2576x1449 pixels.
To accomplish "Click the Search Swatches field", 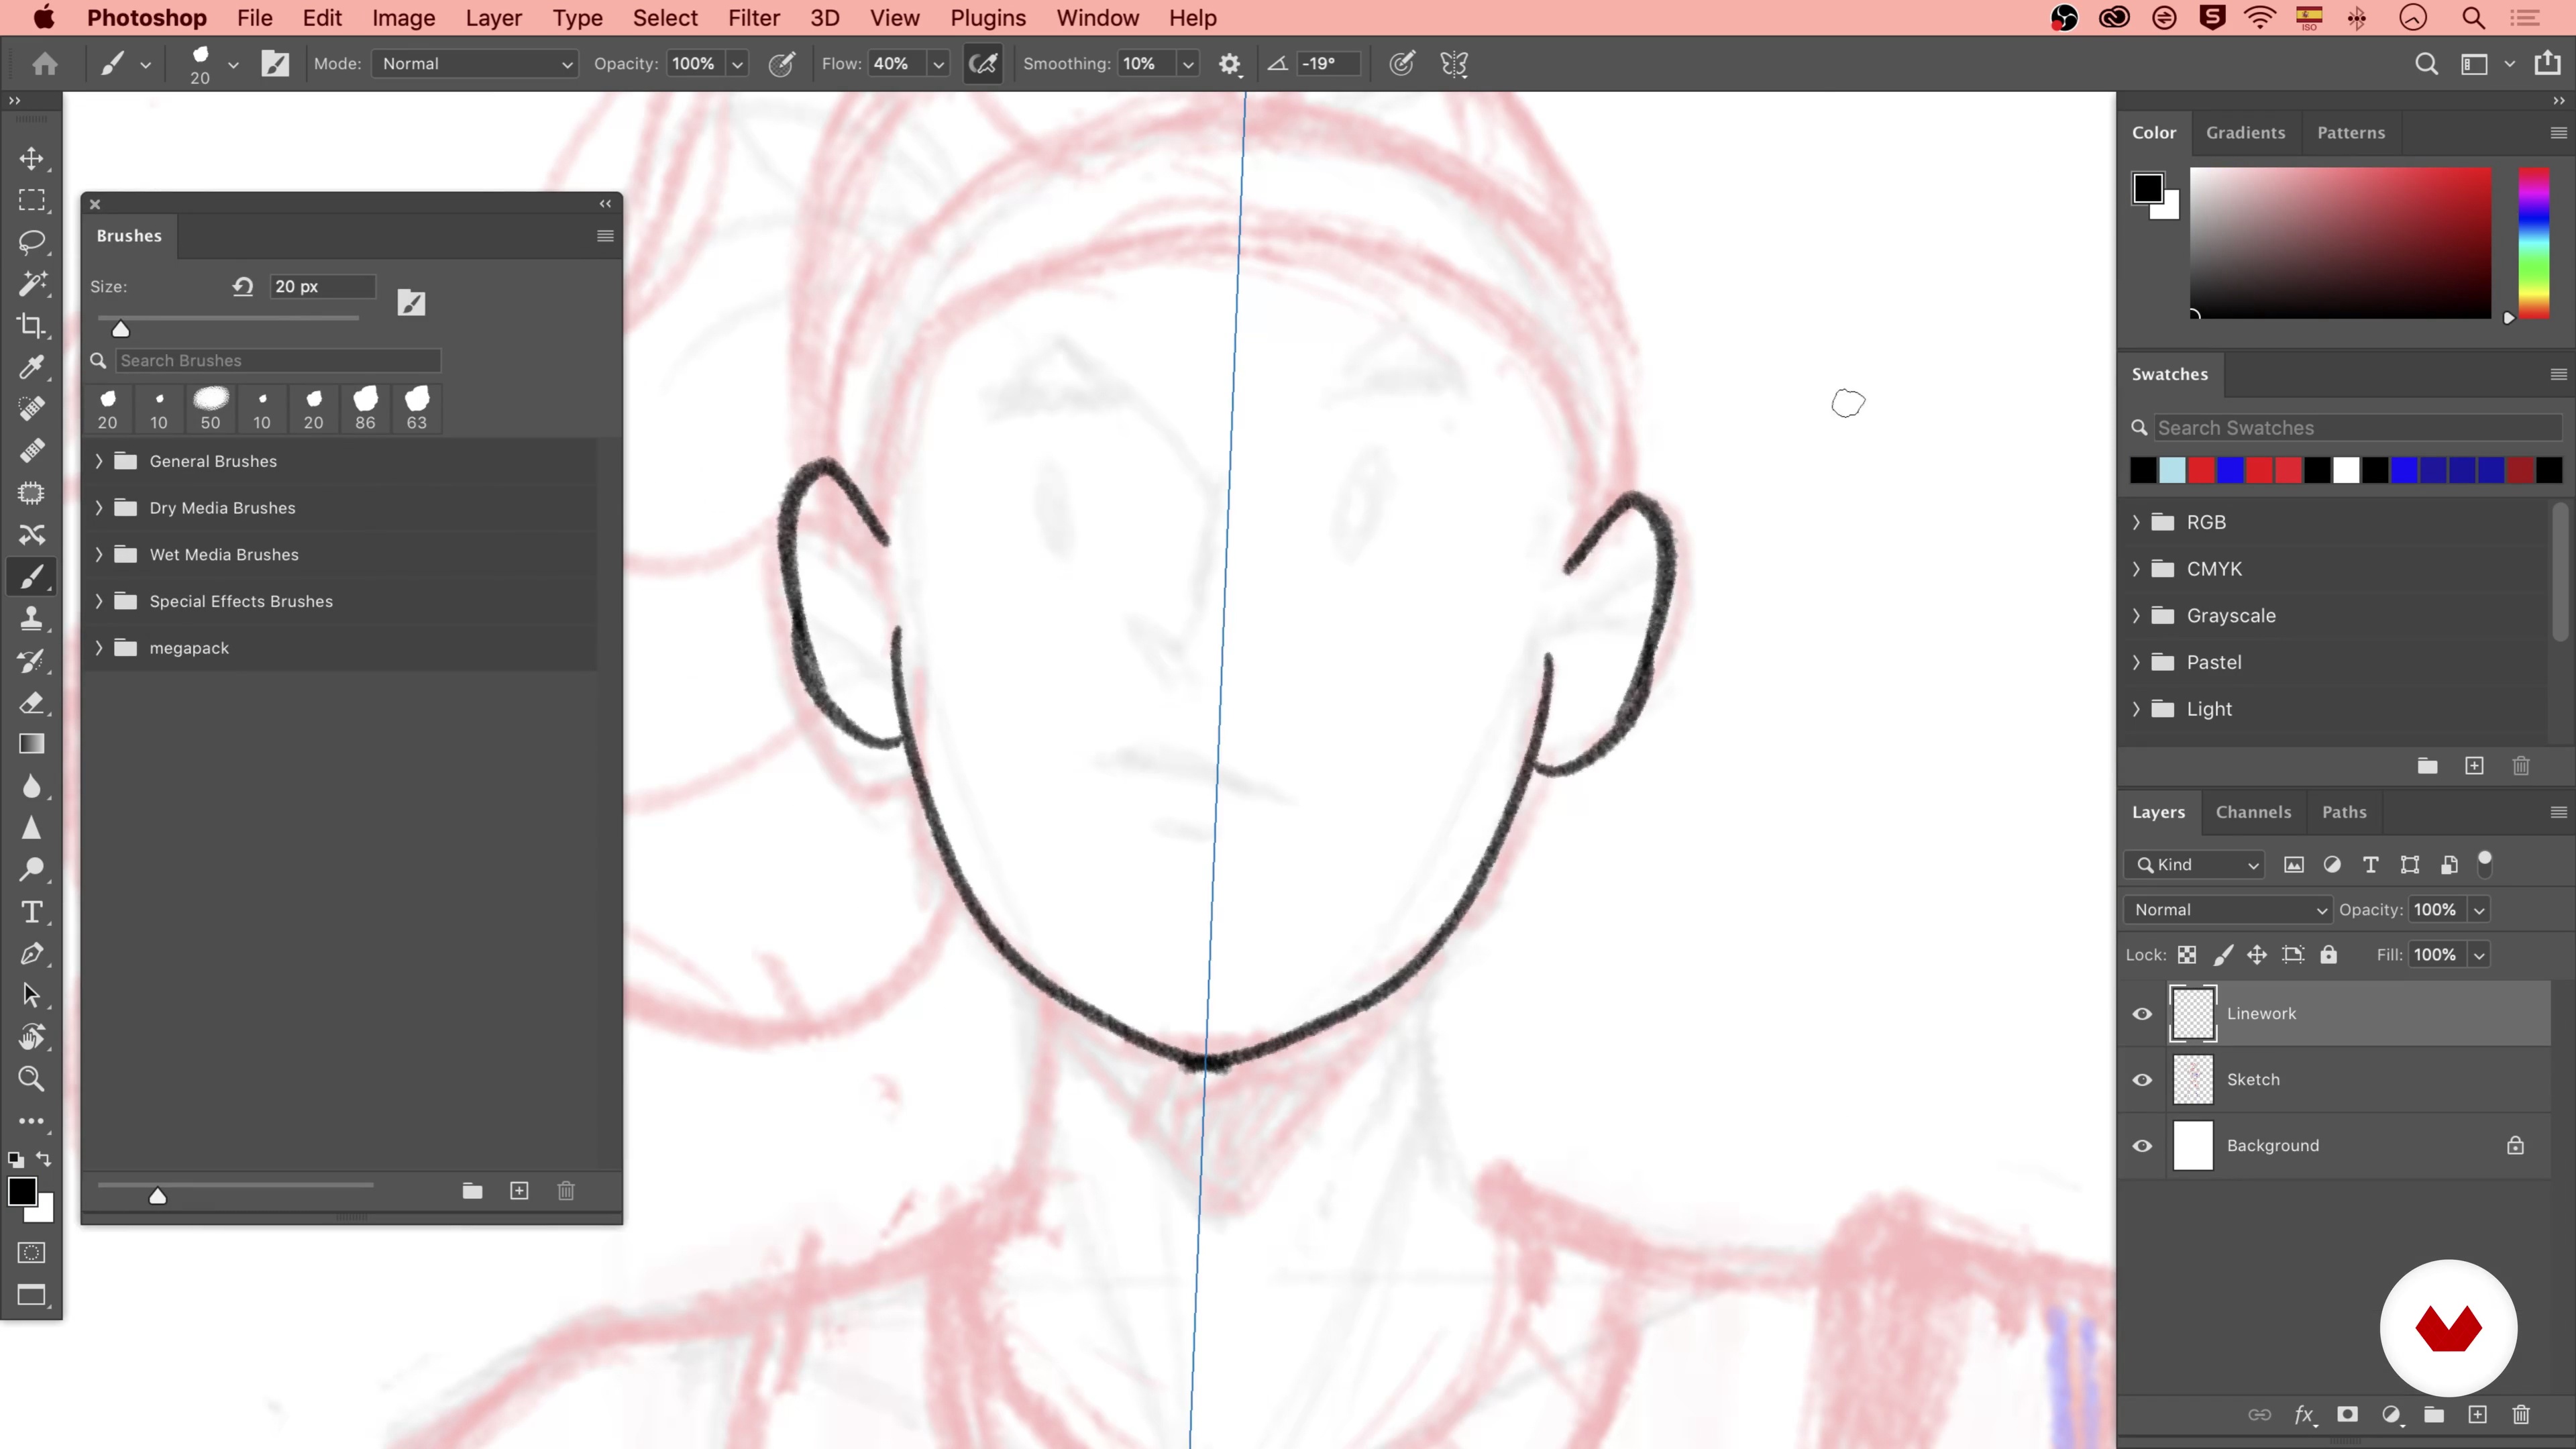I will (x=2357, y=428).
